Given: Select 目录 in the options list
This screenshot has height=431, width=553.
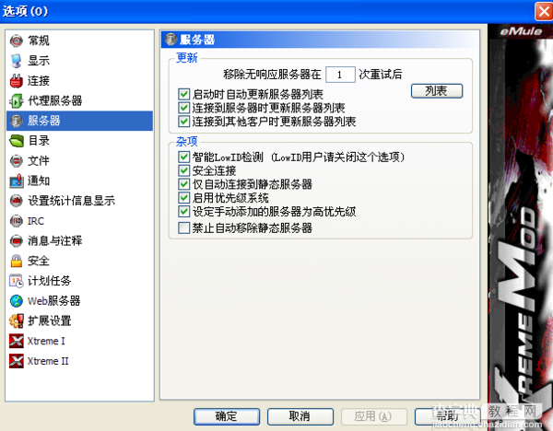Looking at the screenshot, I should coord(79,141).
